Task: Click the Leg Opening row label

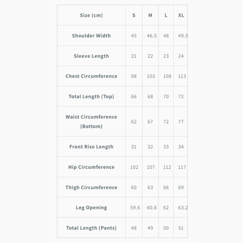Action: point(91,207)
